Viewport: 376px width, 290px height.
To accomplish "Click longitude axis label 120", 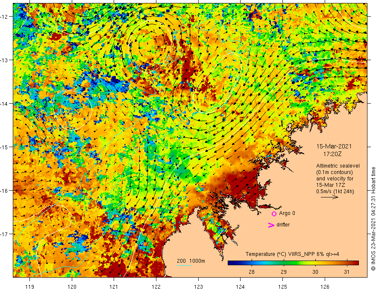I will (72, 287).
